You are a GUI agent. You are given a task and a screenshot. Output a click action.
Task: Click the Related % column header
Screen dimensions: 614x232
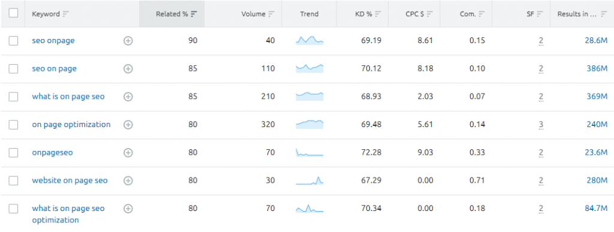tap(172, 14)
